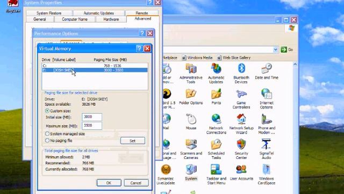Open Network Setup Wizard icon
Image resolution: width=344 pixels, height=194 pixels.
click(x=241, y=119)
